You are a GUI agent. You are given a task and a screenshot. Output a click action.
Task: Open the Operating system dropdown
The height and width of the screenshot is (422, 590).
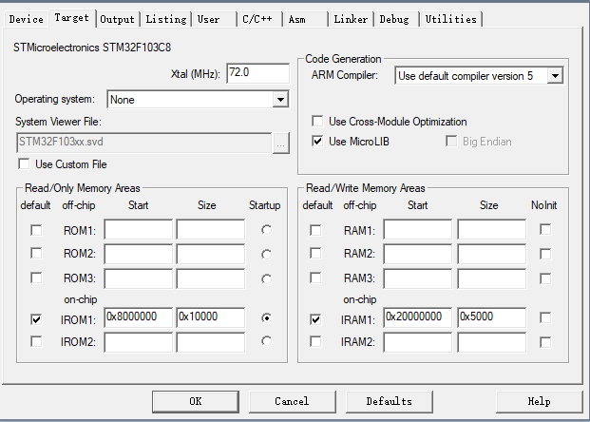198,100
